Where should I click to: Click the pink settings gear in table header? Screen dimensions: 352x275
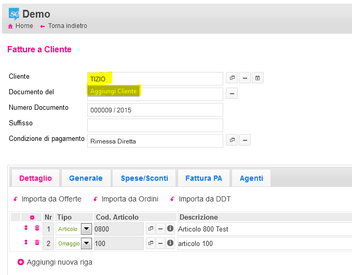(32, 217)
